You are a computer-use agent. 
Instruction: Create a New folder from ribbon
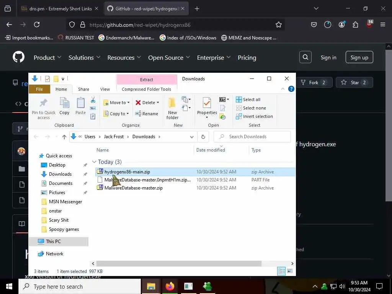point(172,108)
